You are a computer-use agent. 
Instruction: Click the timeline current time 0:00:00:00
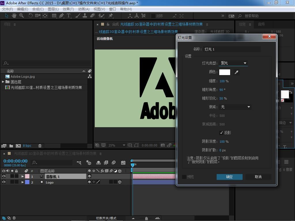[16, 161]
